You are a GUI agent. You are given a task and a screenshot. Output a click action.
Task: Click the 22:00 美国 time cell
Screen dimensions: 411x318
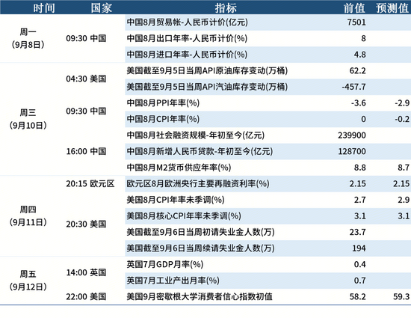[86, 297]
